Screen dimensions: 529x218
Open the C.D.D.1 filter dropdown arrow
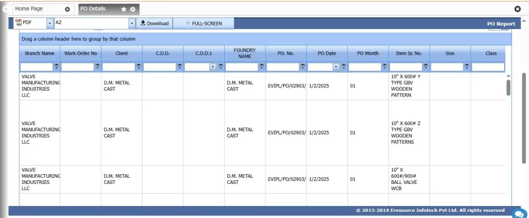click(213, 67)
